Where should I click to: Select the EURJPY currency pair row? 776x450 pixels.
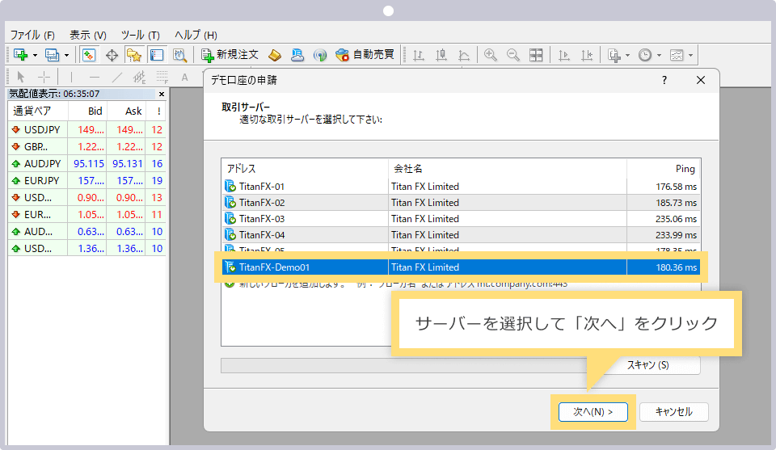pyautogui.click(x=87, y=180)
